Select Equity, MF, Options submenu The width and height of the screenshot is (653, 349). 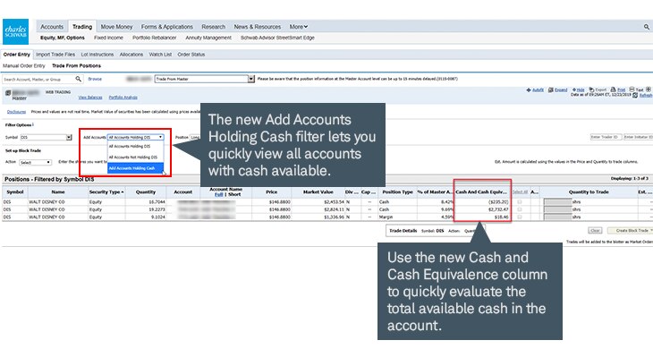pos(63,38)
